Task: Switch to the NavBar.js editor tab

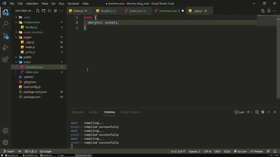Action: [108, 11]
